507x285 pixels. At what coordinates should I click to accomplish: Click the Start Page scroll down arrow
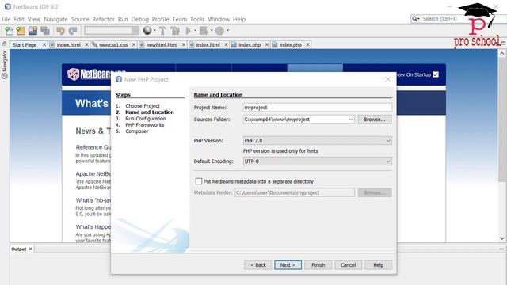pos(501,238)
